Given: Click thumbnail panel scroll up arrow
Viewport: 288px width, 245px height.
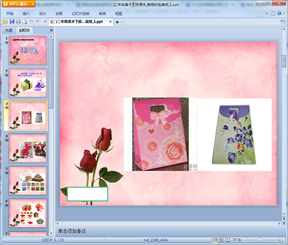Looking at the screenshot, I should [51, 37].
